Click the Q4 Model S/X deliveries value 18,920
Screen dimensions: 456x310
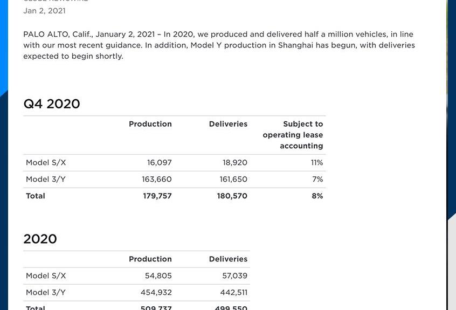(x=234, y=163)
